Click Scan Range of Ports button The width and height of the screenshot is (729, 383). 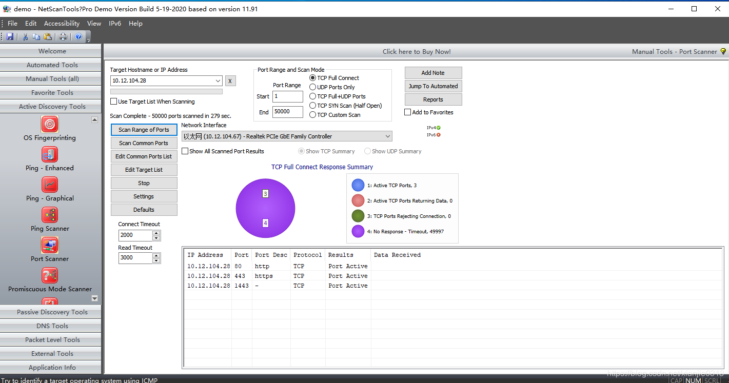pyautogui.click(x=144, y=130)
